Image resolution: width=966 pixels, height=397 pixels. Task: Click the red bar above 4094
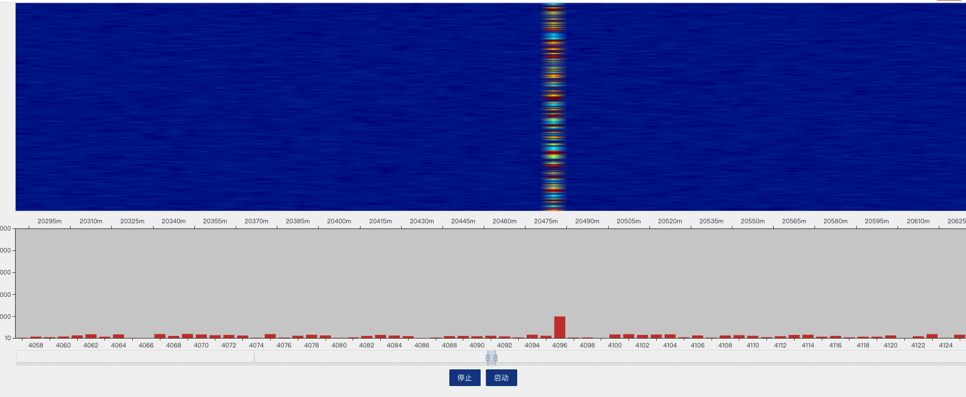tap(532, 336)
